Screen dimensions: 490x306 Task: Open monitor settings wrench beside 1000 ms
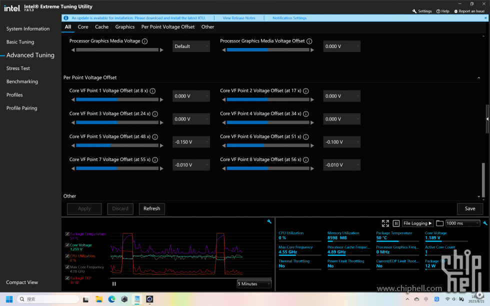tap(485, 223)
